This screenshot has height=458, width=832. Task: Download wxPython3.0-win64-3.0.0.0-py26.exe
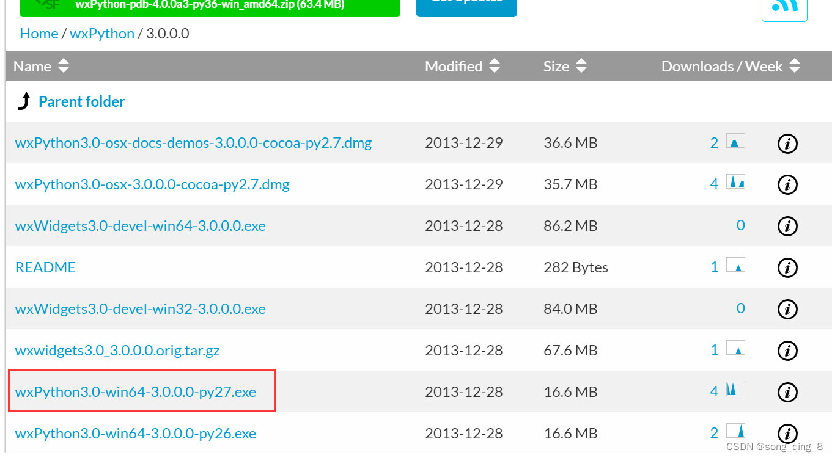(135, 434)
